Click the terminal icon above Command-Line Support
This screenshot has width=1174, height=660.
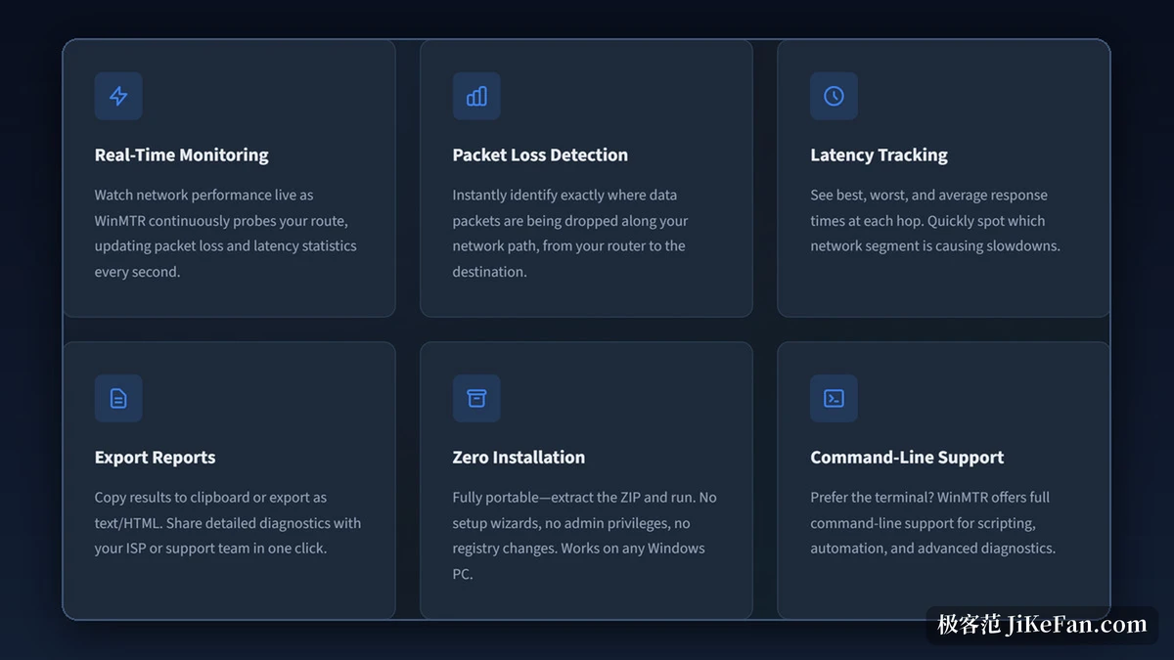click(834, 398)
